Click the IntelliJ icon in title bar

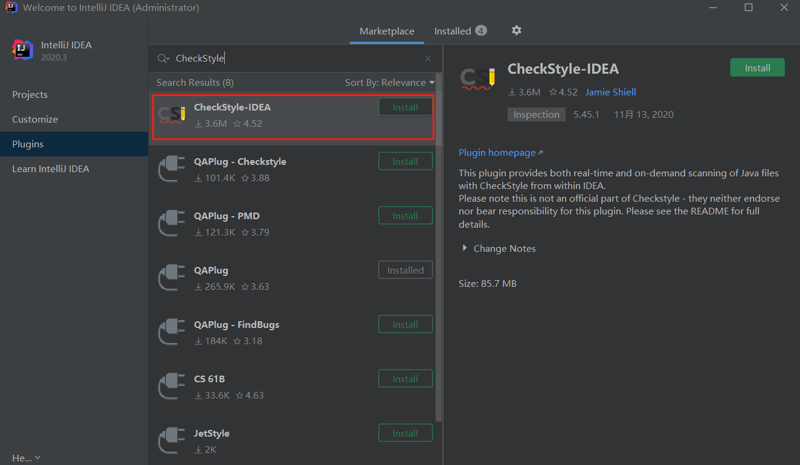pos(11,8)
